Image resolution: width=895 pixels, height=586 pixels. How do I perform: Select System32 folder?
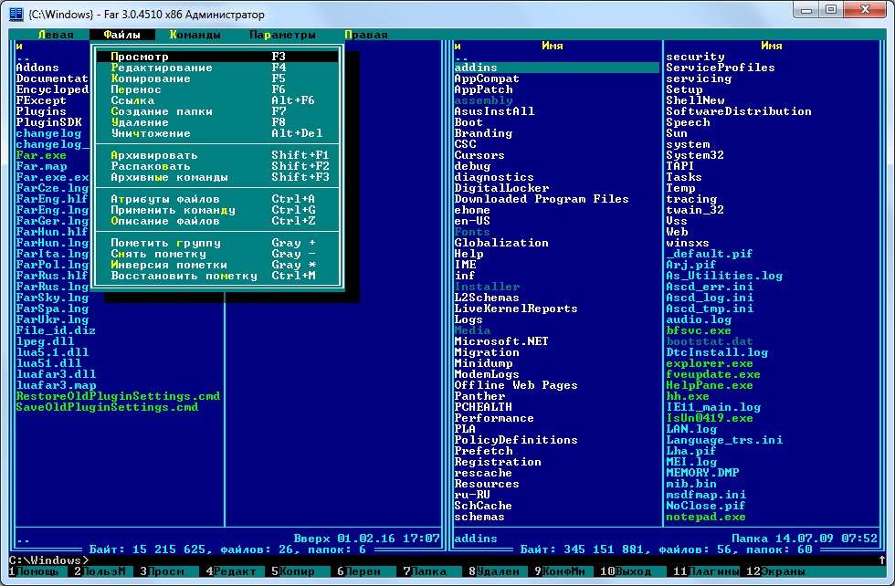point(695,155)
